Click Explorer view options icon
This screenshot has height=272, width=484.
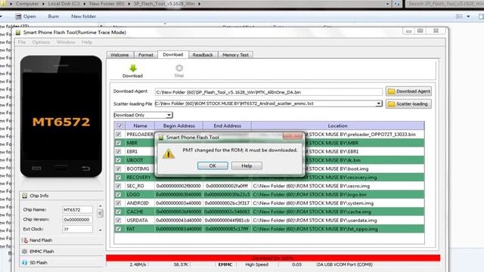[x=459, y=17]
